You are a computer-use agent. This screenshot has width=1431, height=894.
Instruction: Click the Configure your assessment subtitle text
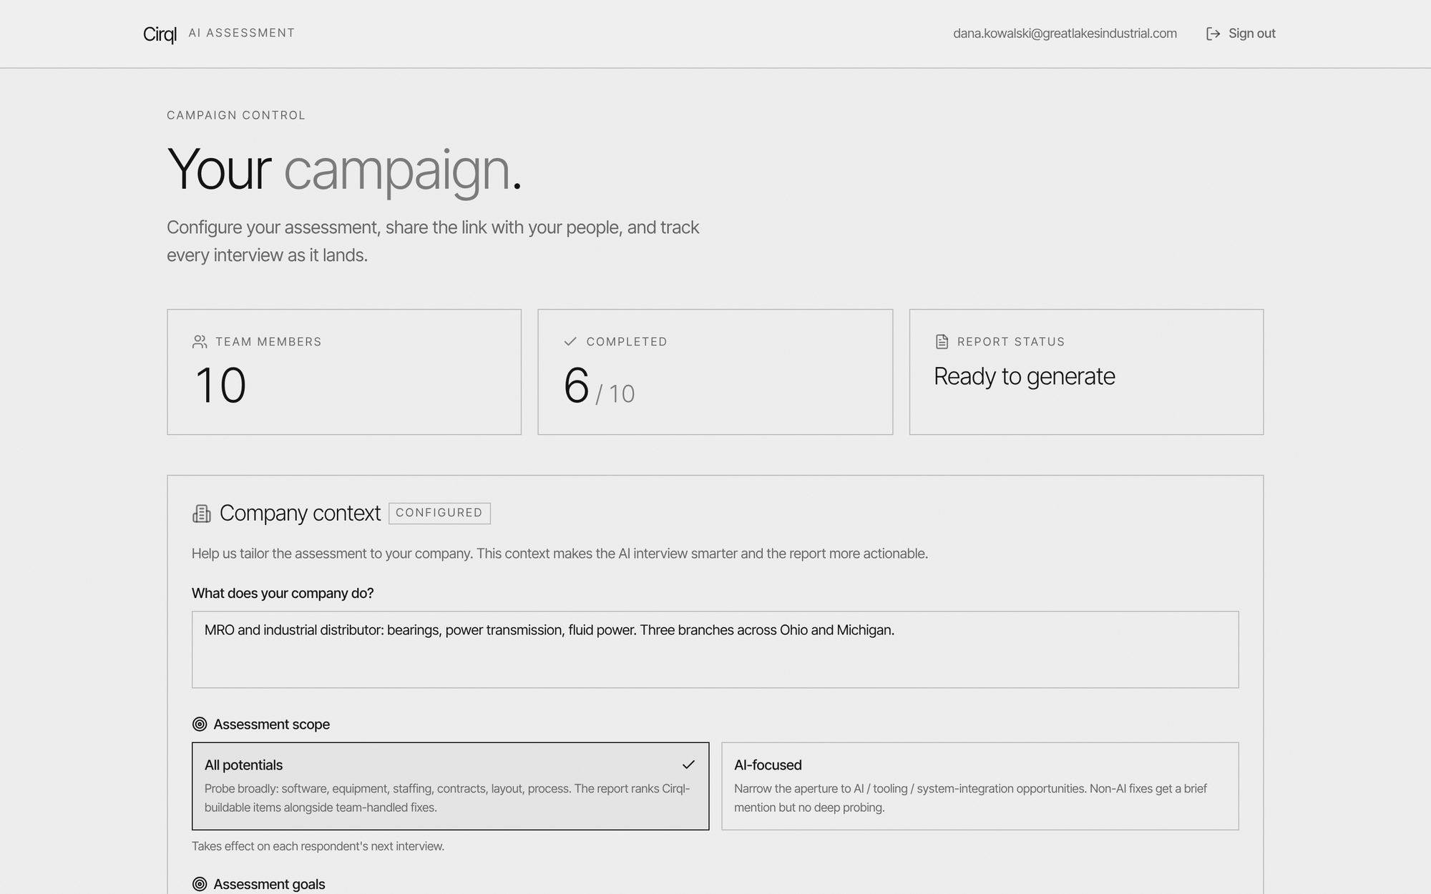433,241
